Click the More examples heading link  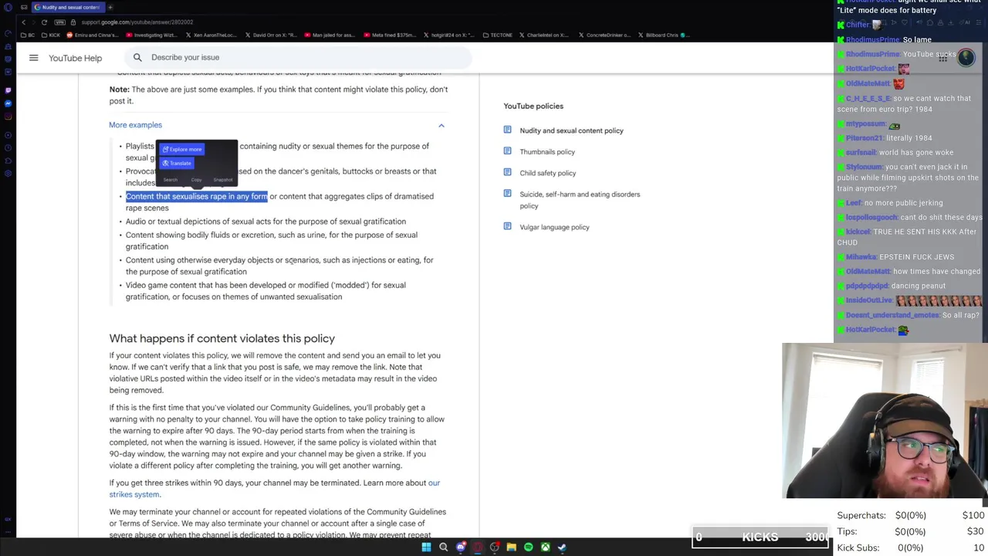tap(135, 125)
